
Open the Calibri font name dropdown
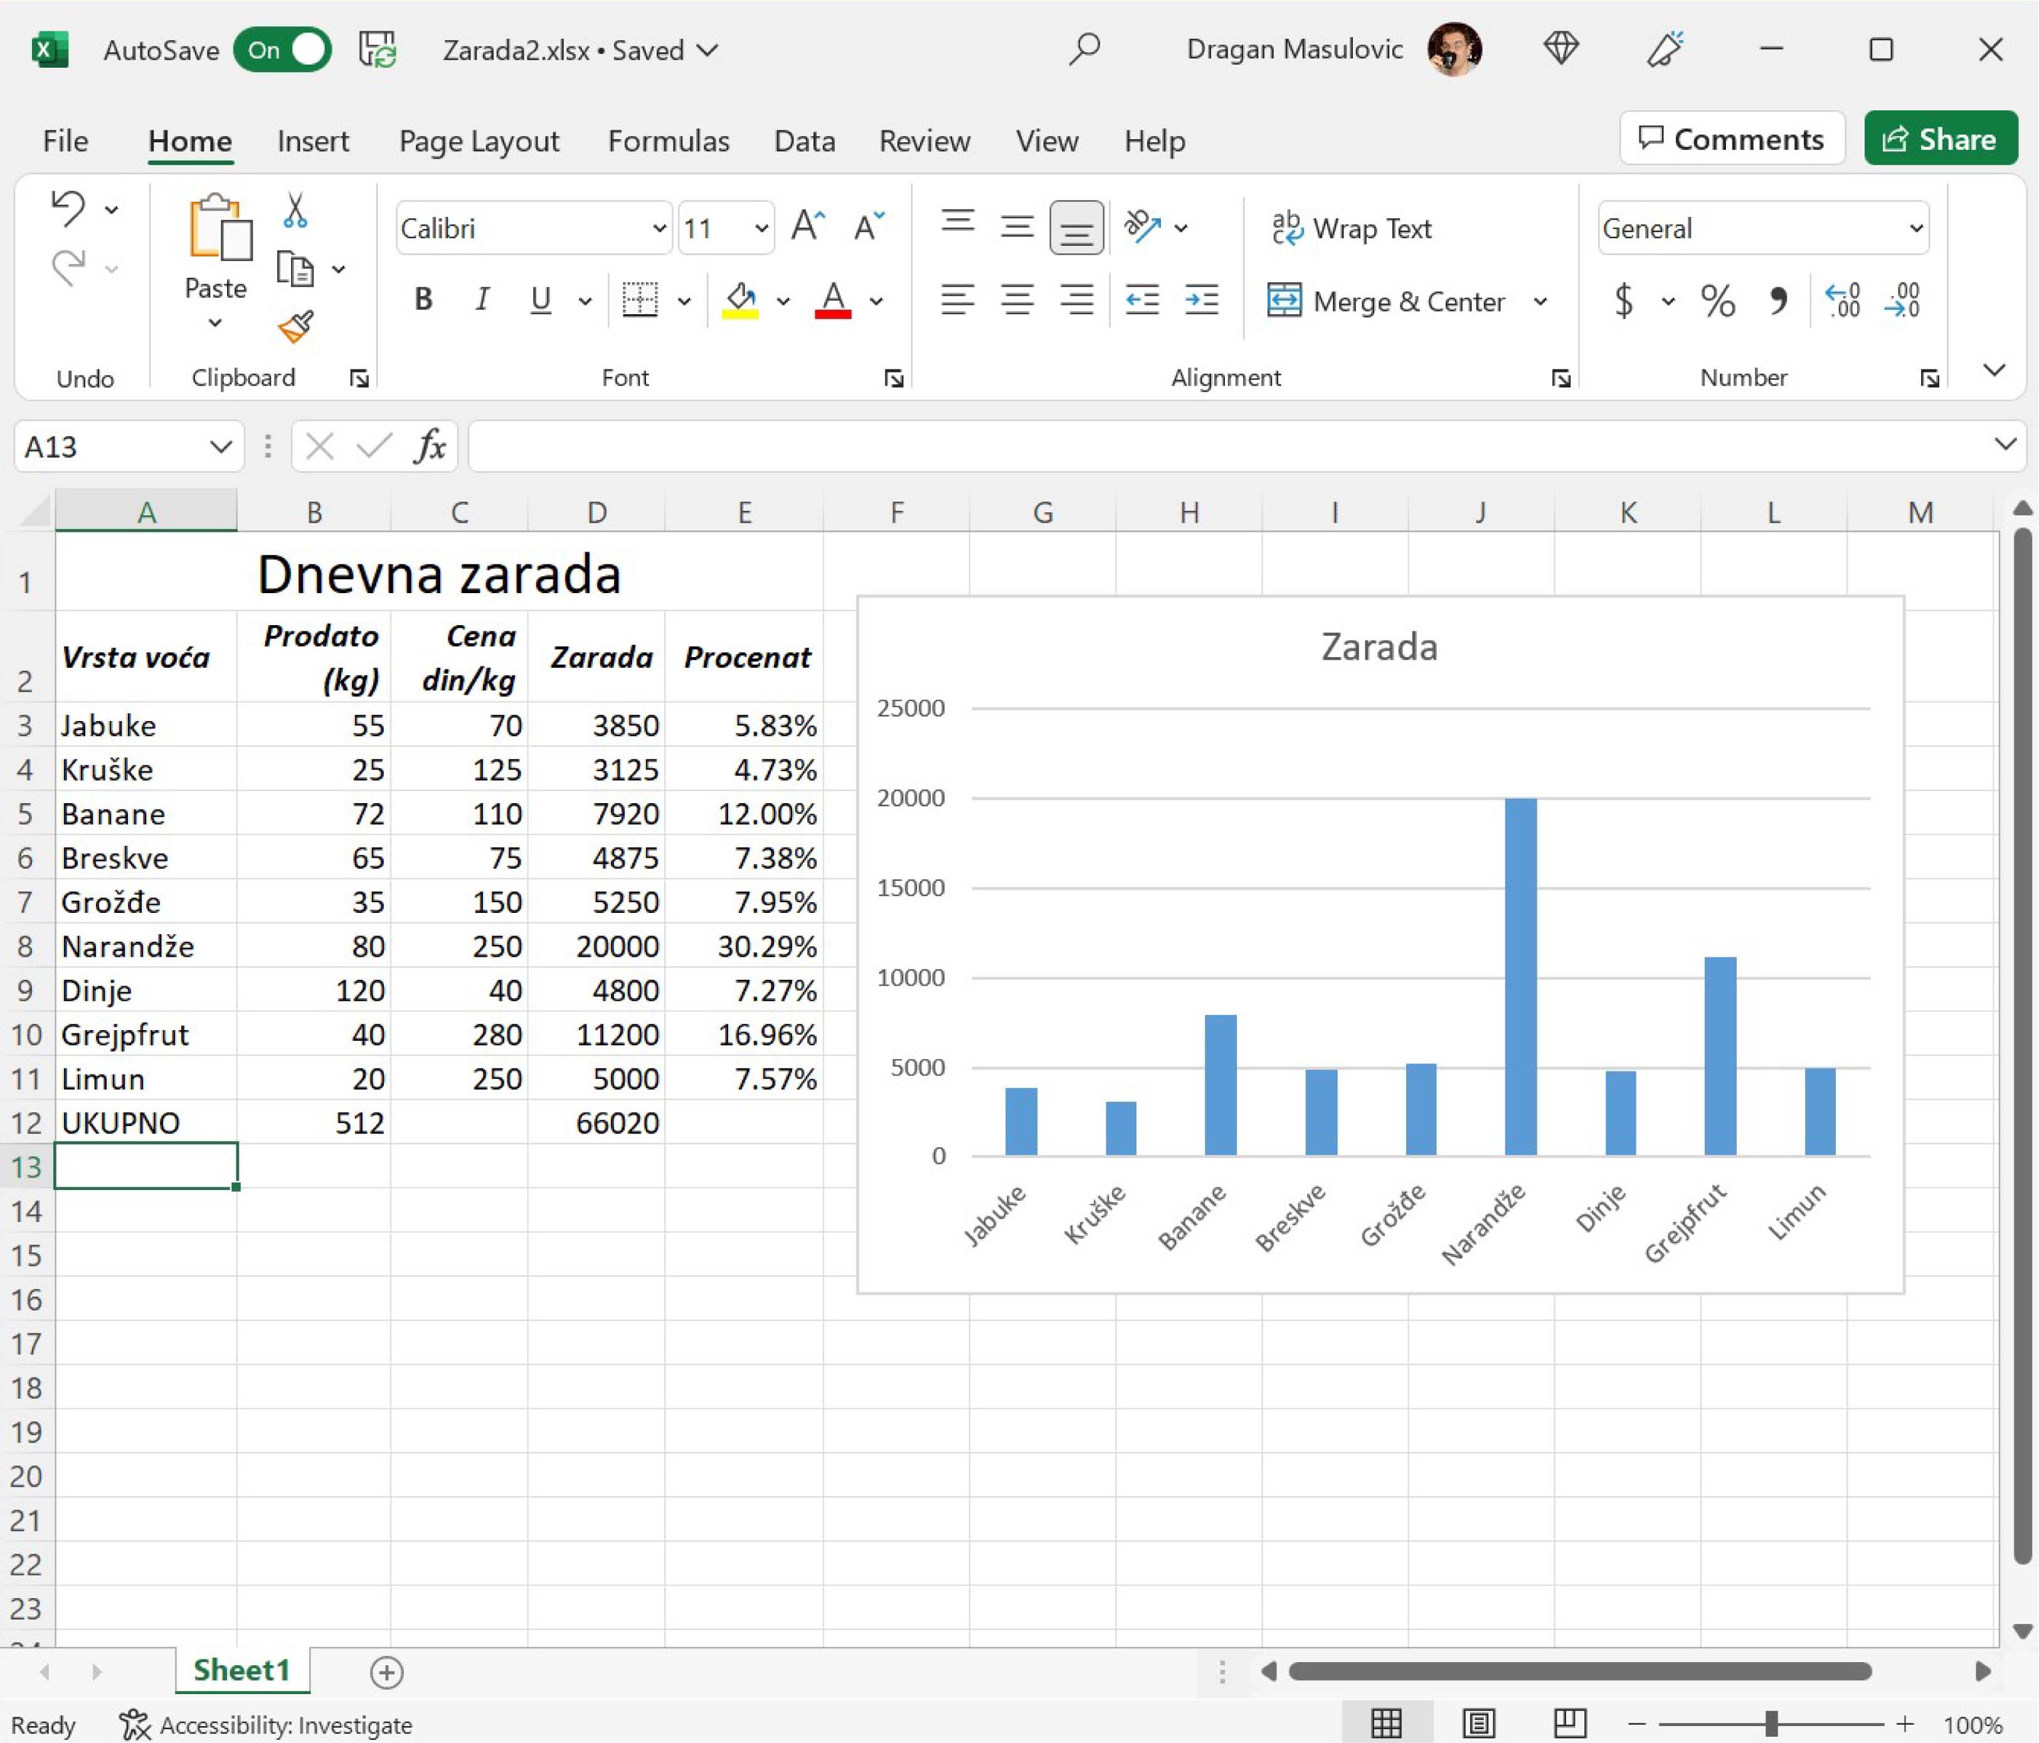point(659,228)
